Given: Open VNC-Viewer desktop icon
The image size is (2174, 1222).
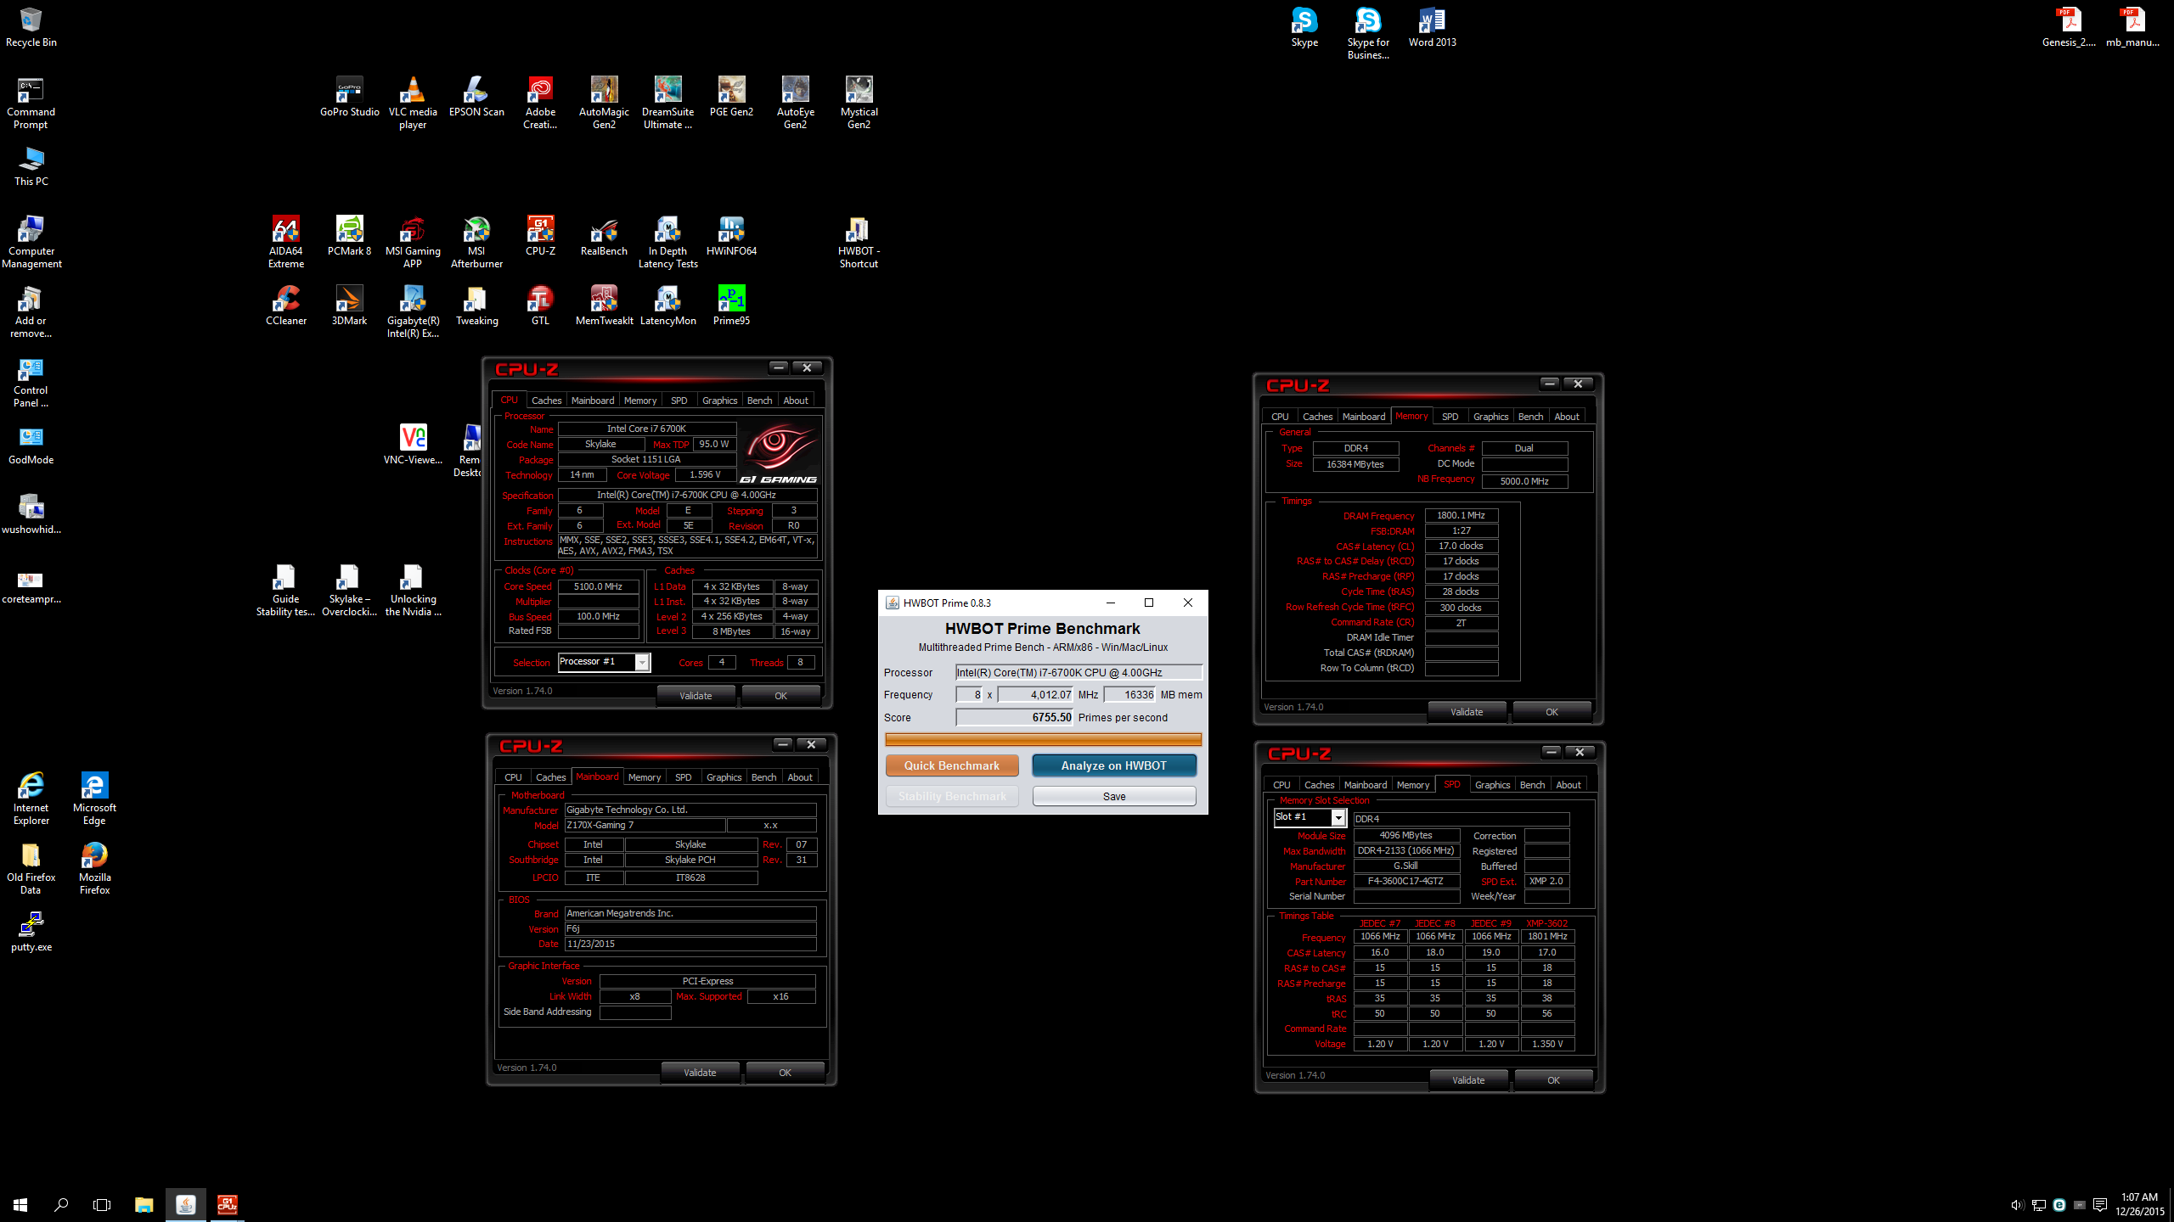Looking at the screenshot, I should [413, 444].
